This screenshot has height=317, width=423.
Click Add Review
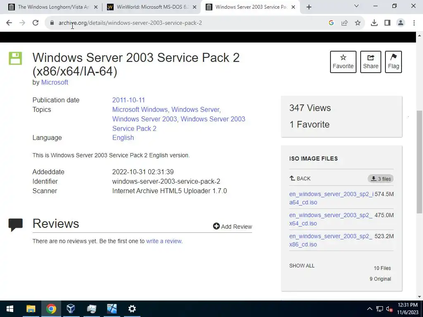click(233, 227)
